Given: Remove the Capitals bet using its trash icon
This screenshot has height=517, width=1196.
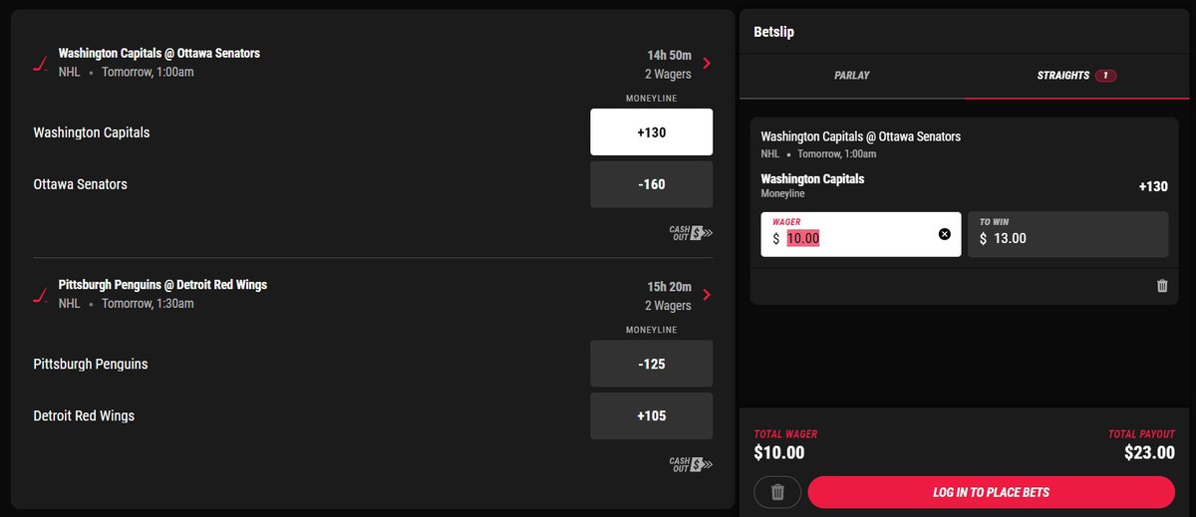Looking at the screenshot, I should tap(1162, 286).
